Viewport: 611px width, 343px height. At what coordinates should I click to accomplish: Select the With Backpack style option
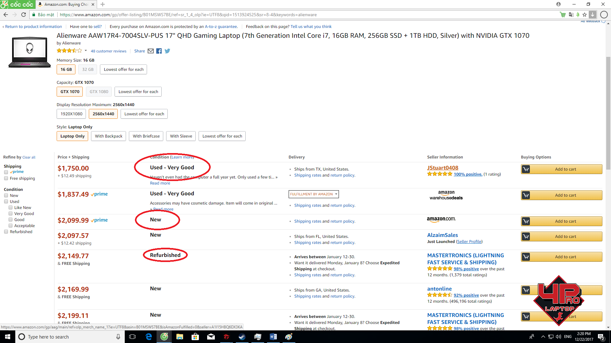[x=109, y=136]
